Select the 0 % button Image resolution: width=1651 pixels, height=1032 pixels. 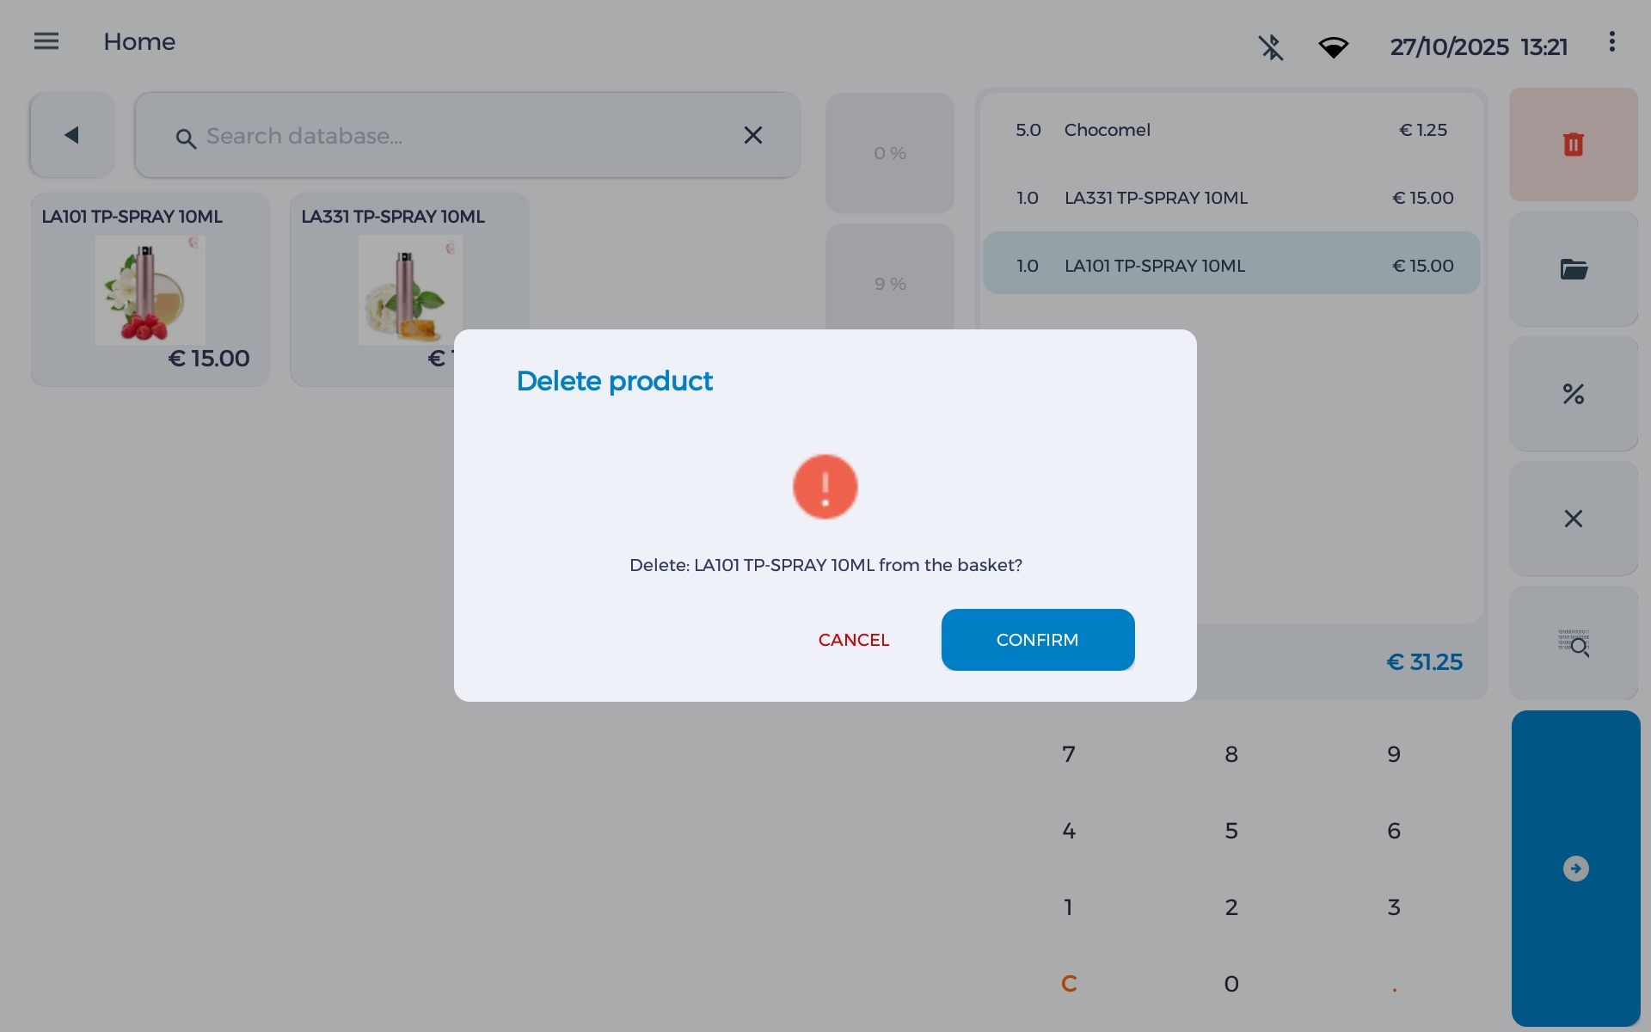(890, 152)
